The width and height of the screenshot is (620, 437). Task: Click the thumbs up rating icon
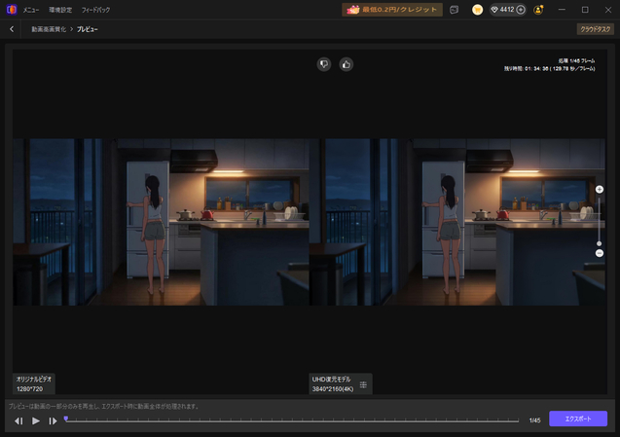pyautogui.click(x=346, y=64)
